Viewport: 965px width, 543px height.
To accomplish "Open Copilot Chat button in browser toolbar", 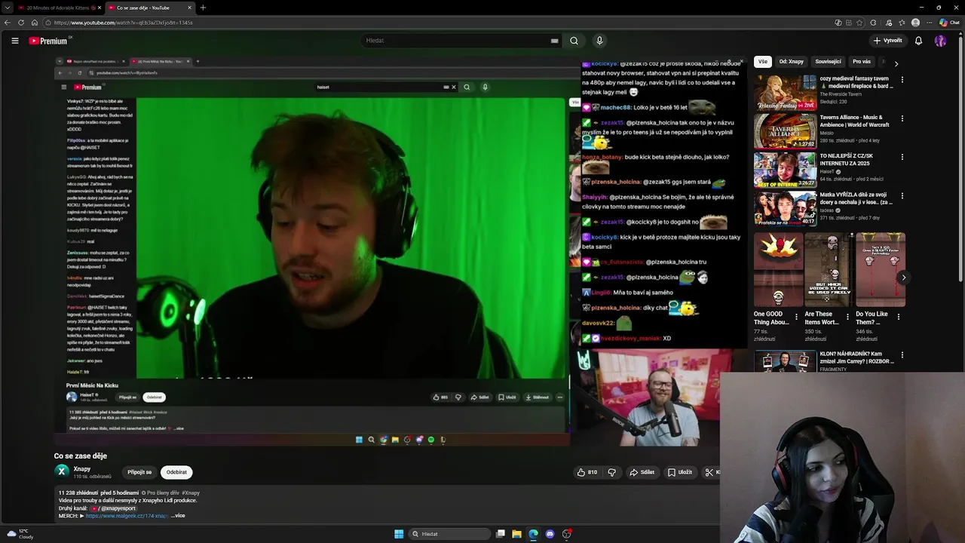I will [x=949, y=23].
